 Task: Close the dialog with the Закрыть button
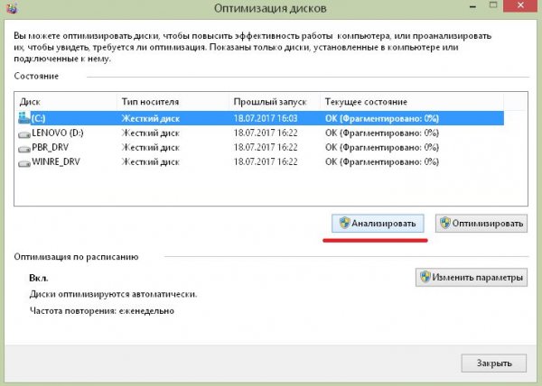pos(494,363)
